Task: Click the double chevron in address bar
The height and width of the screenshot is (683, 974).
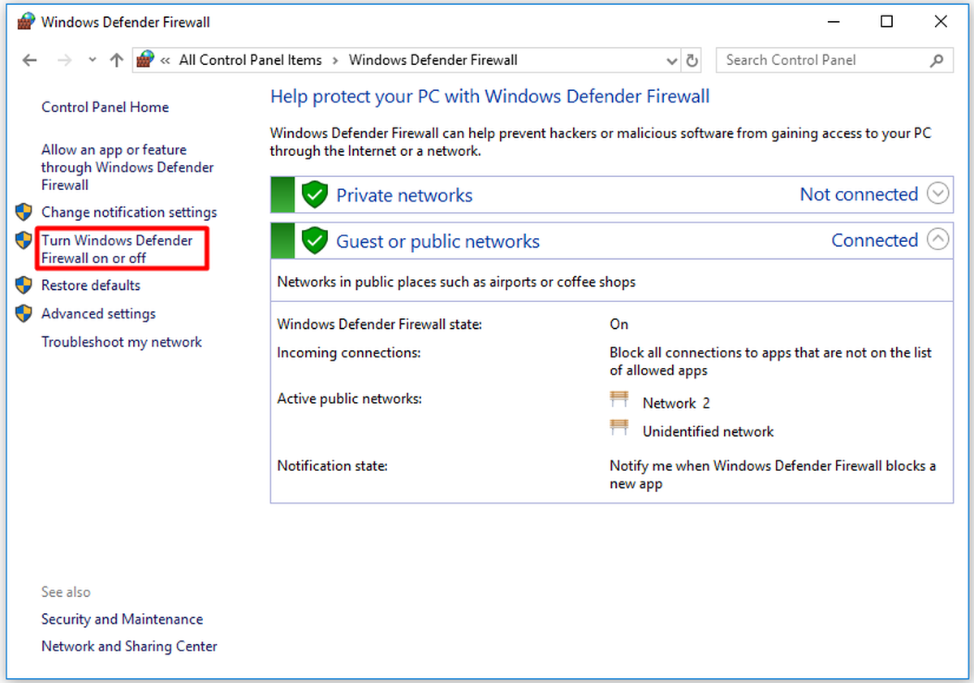Action: [x=166, y=60]
